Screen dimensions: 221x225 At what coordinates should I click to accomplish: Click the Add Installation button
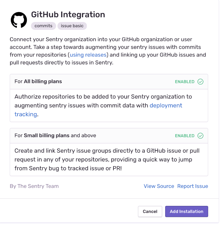[187, 211]
